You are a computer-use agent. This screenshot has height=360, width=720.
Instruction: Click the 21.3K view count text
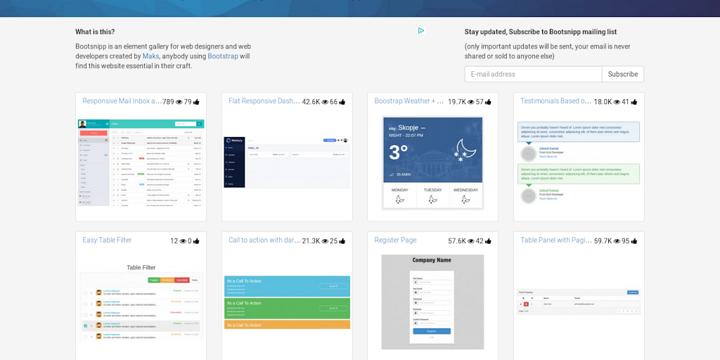coord(311,241)
